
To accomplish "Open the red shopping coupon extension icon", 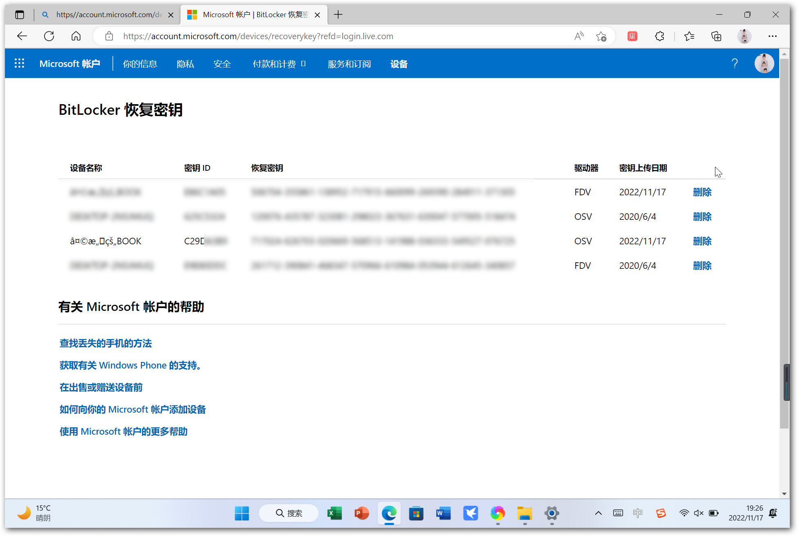I will 632,36.
